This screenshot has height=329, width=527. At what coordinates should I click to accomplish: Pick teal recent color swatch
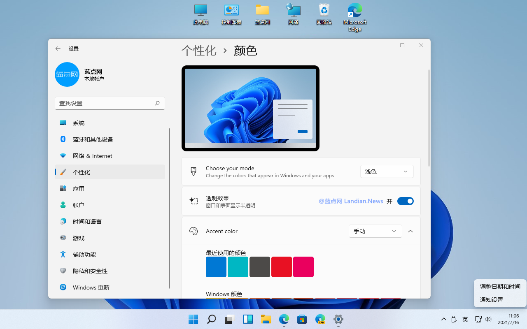tap(238, 267)
